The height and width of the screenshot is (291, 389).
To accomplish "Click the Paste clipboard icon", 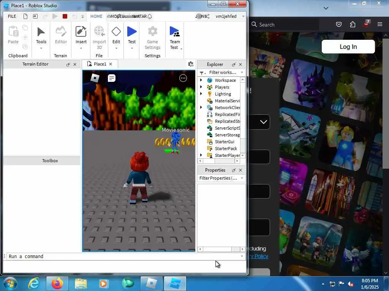I will pyautogui.click(x=13, y=32).
